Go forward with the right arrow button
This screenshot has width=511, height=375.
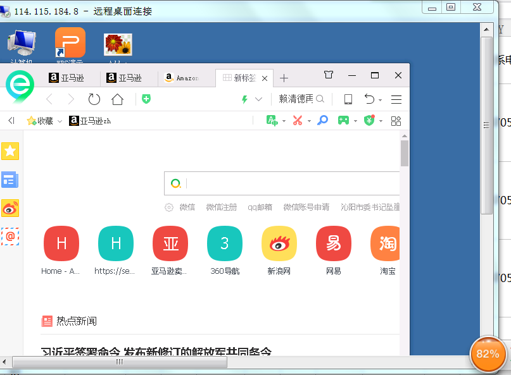pyautogui.click(x=71, y=99)
